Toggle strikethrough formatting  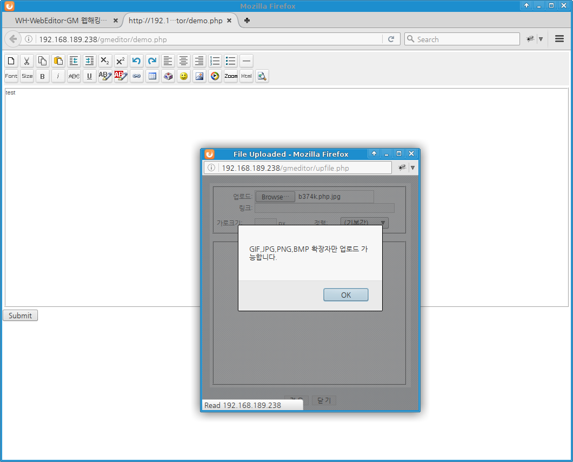pyautogui.click(x=74, y=76)
